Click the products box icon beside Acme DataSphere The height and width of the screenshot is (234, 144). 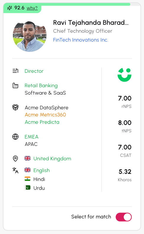(x=15, y=107)
